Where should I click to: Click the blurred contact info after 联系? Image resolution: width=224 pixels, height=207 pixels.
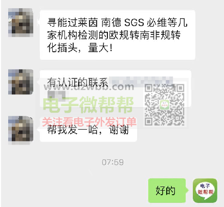141,80
